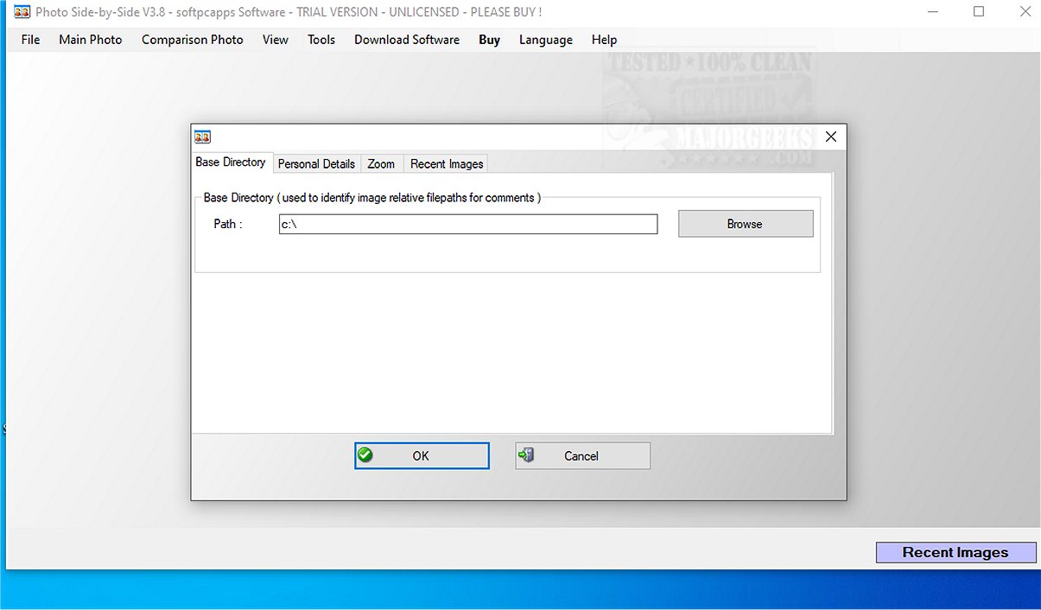1041x610 pixels.
Task: Maximize the Photo Side-by-Side window
Action: click(979, 12)
